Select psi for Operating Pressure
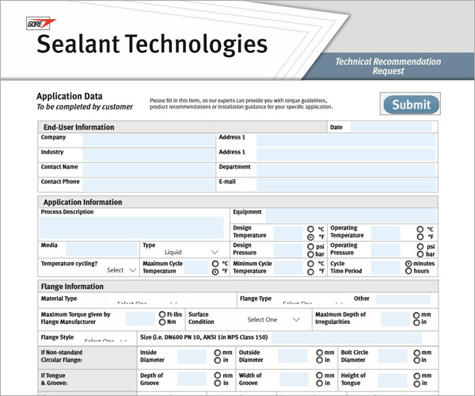 tap(420, 246)
